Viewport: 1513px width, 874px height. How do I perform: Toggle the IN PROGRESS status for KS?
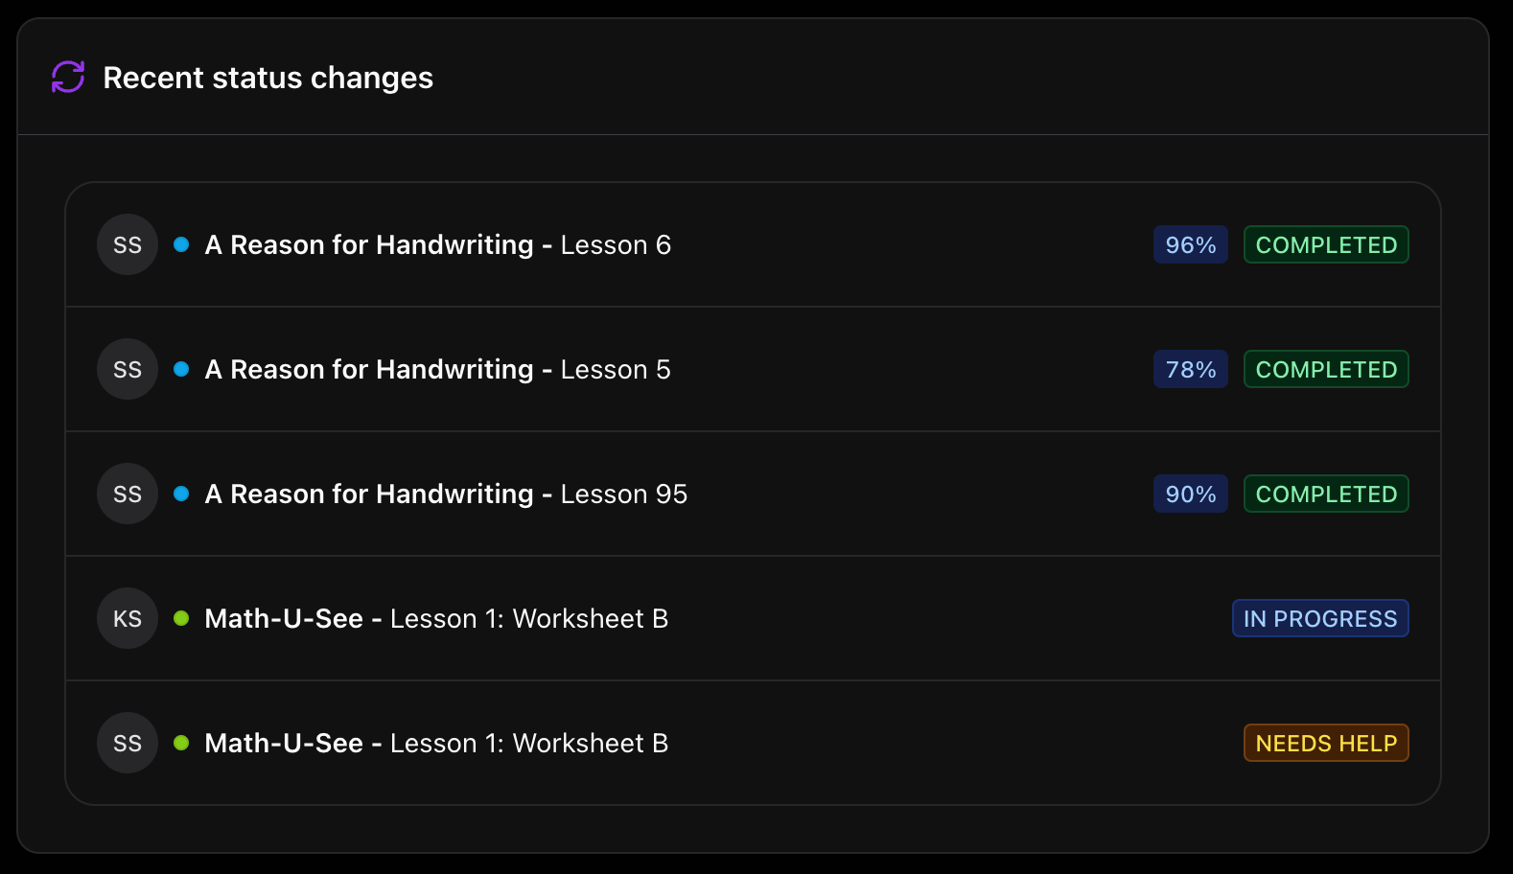[1320, 618]
